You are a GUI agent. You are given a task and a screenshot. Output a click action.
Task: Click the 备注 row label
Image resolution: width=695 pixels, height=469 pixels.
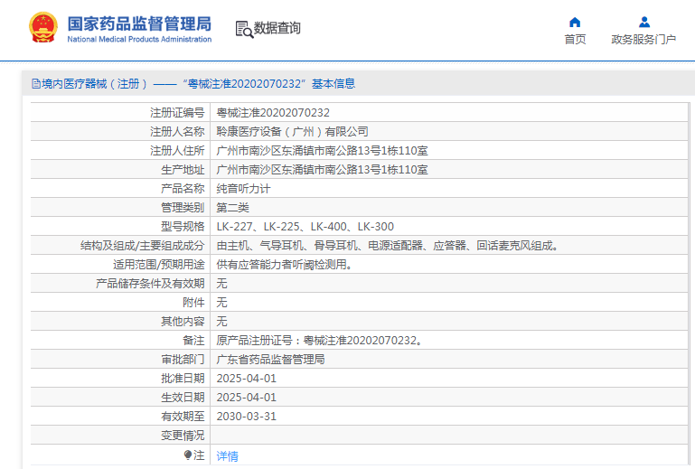coord(193,341)
